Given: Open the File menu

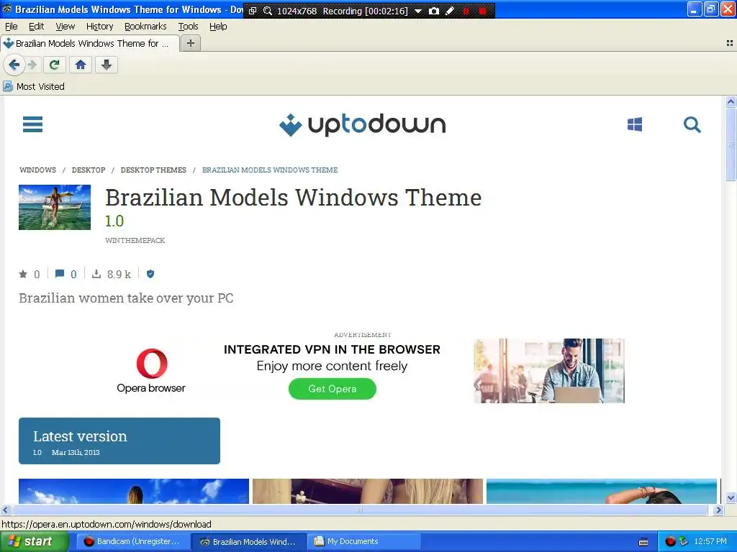Looking at the screenshot, I should (x=12, y=27).
